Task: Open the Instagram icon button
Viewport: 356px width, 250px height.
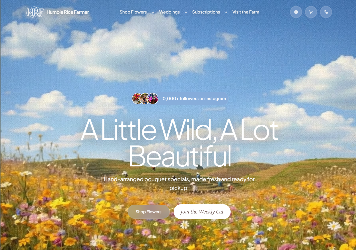Action: 296,12
